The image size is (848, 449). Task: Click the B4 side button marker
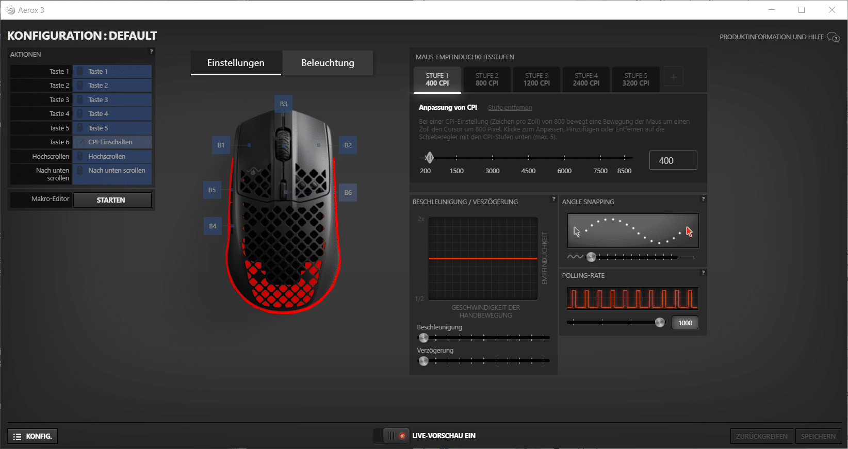213,226
